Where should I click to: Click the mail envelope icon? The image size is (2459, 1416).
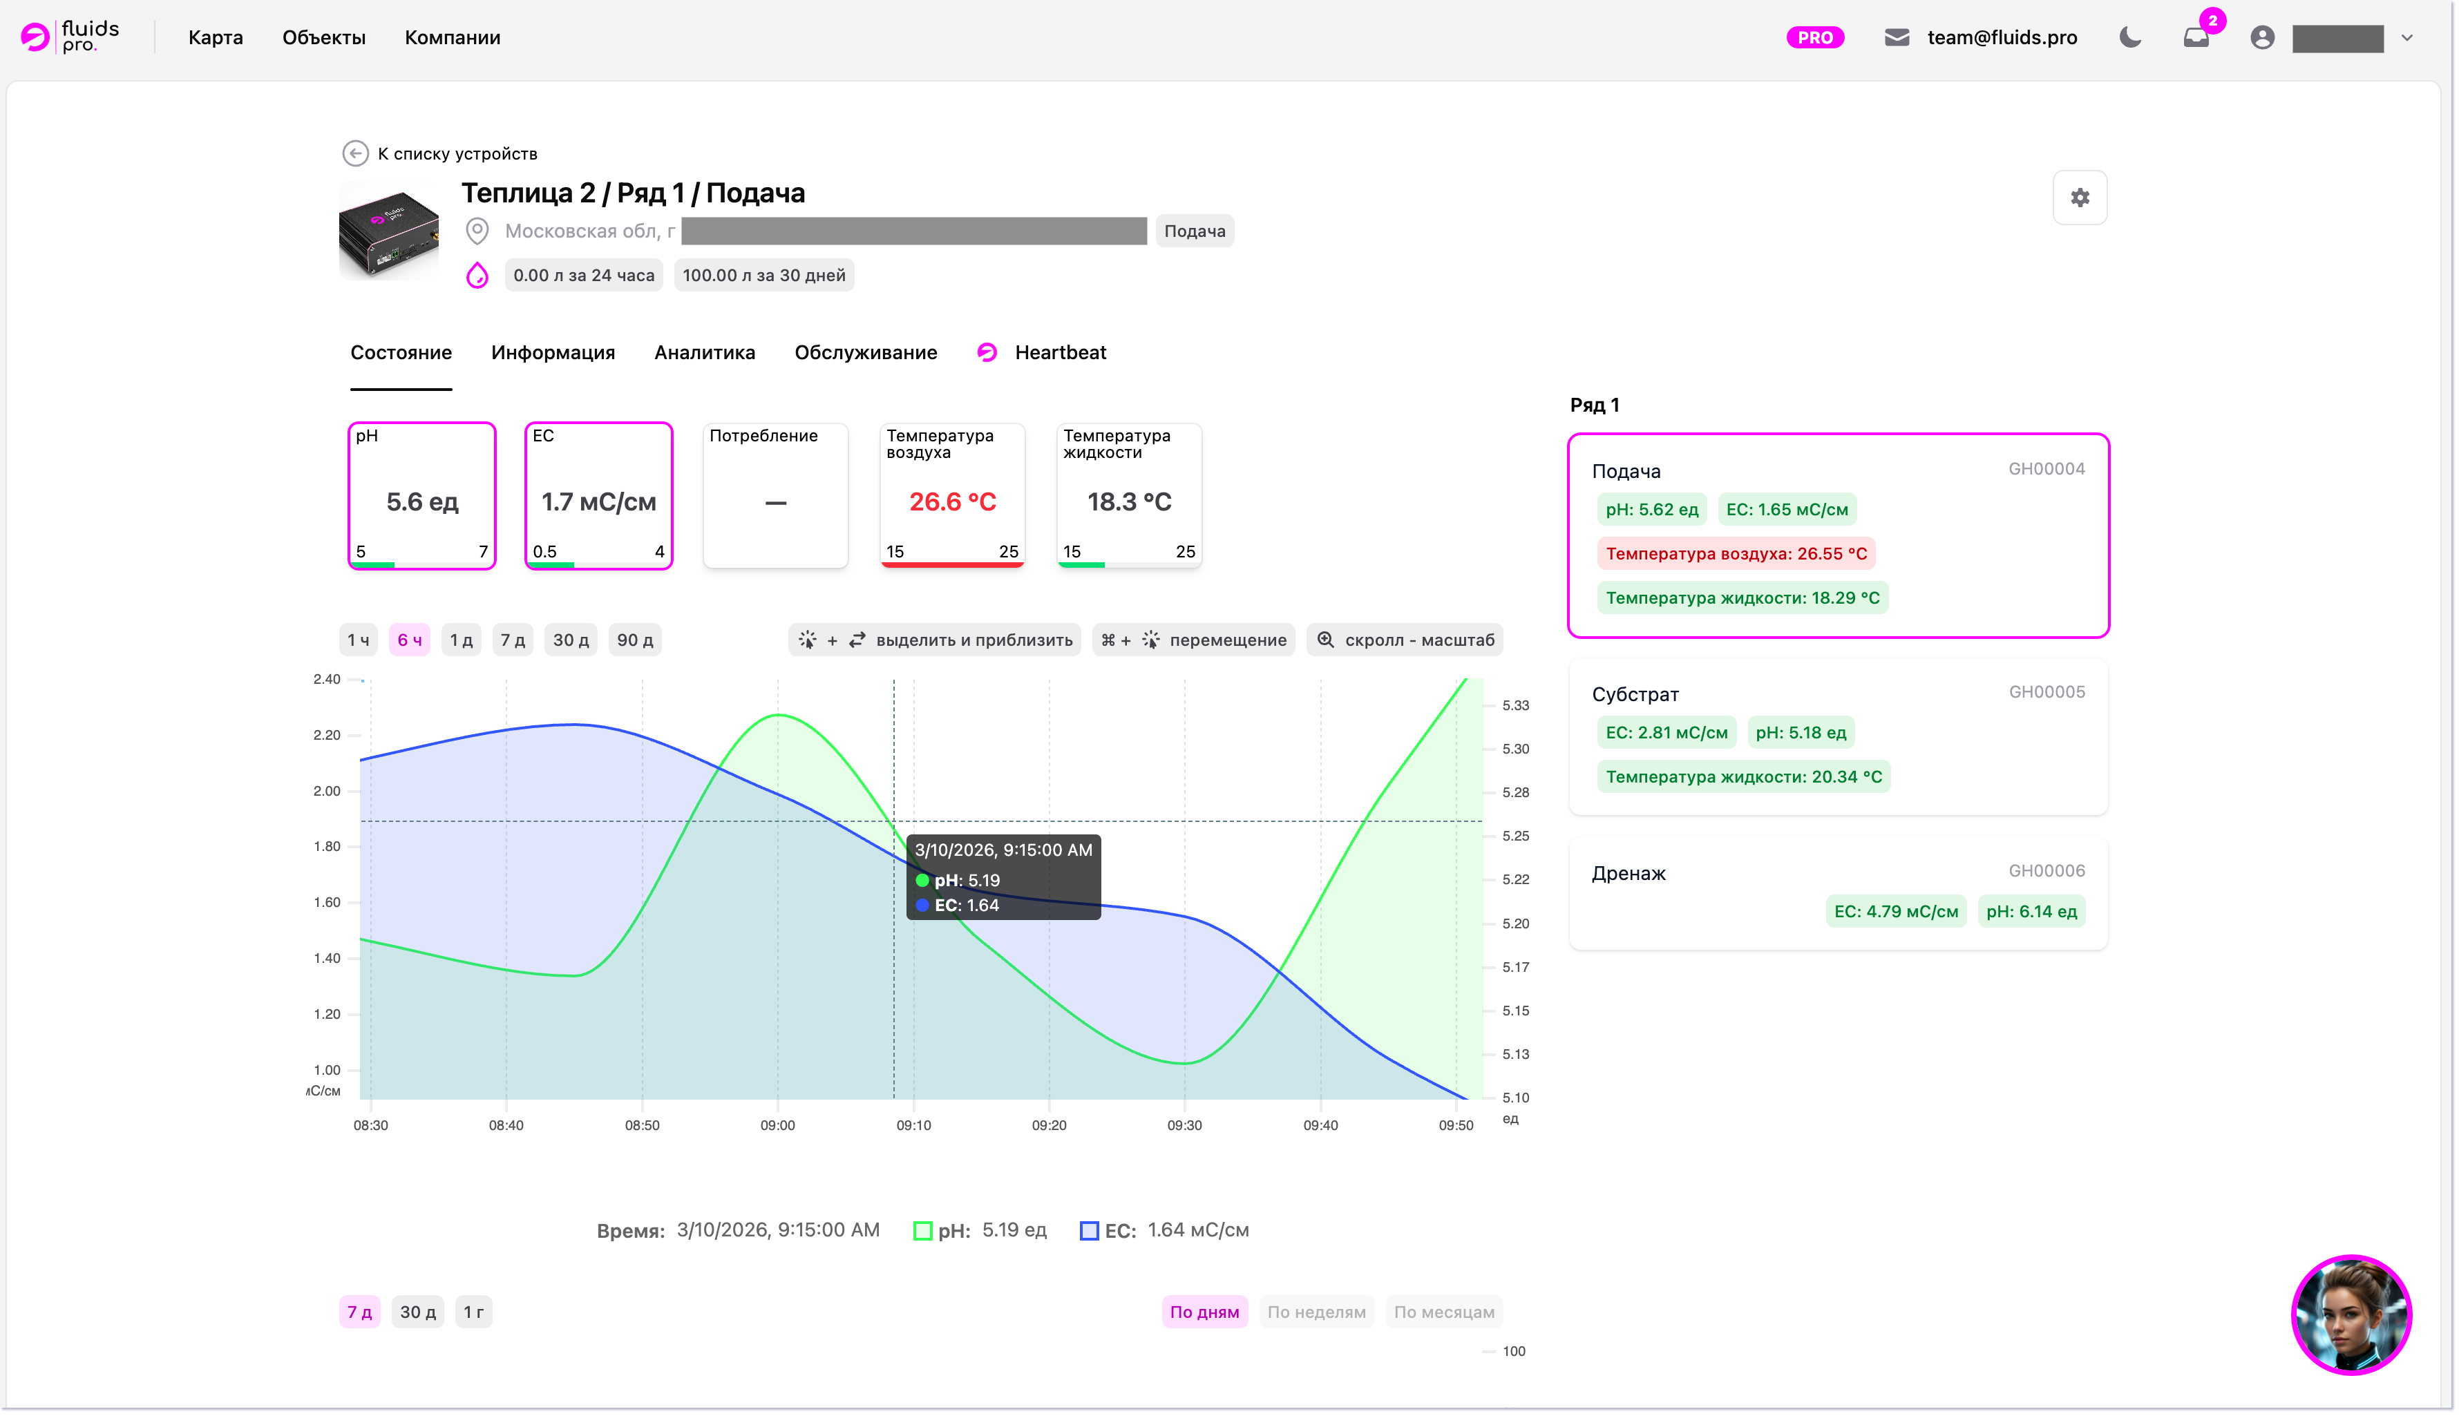1896,38
